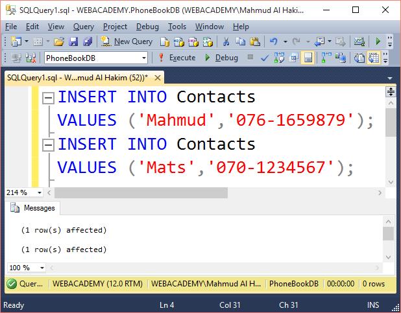Viewport: 401px width, 313px height.
Task: Click the Database Engine Query icon
Action: point(165,41)
